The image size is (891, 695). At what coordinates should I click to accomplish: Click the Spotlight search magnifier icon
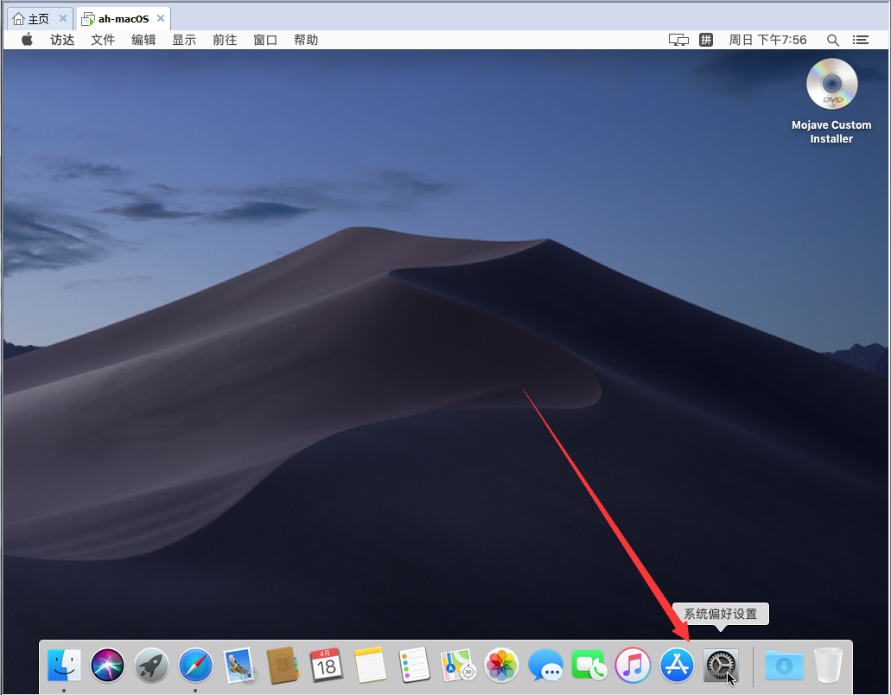(x=833, y=40)
